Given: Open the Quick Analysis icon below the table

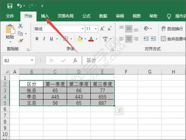Looking at the screenshot, I should (x=119, y=111).
